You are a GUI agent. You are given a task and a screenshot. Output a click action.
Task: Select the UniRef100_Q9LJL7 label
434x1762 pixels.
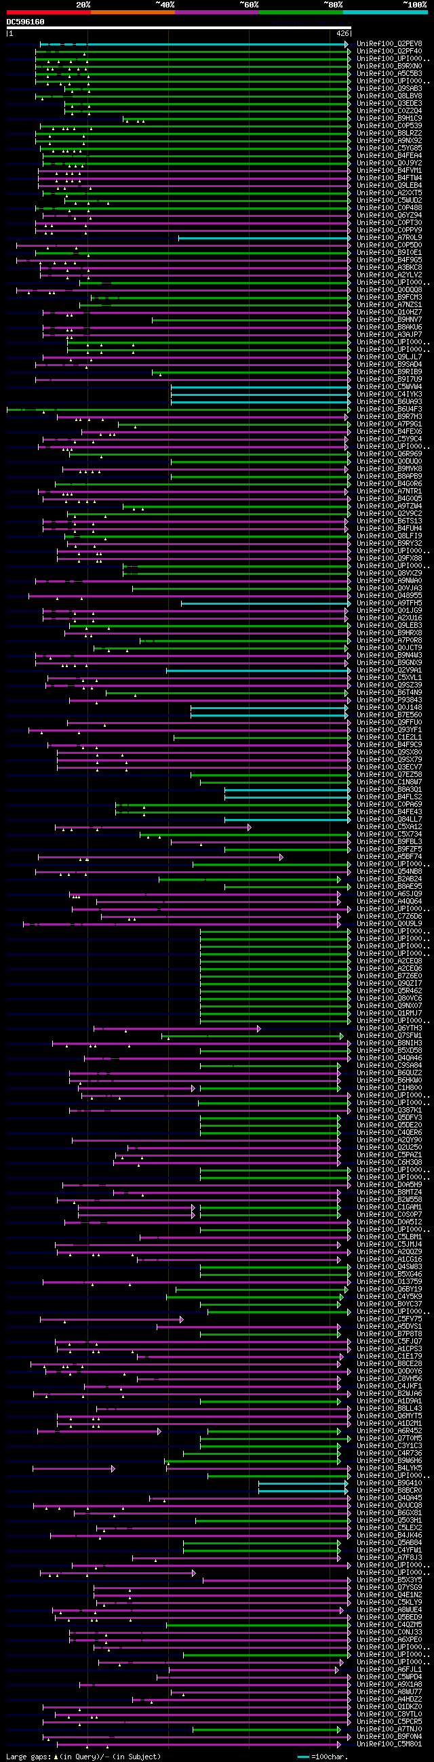click(389, 357)
